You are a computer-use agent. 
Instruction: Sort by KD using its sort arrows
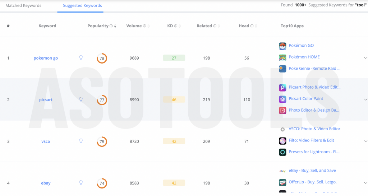coord(180,26)
